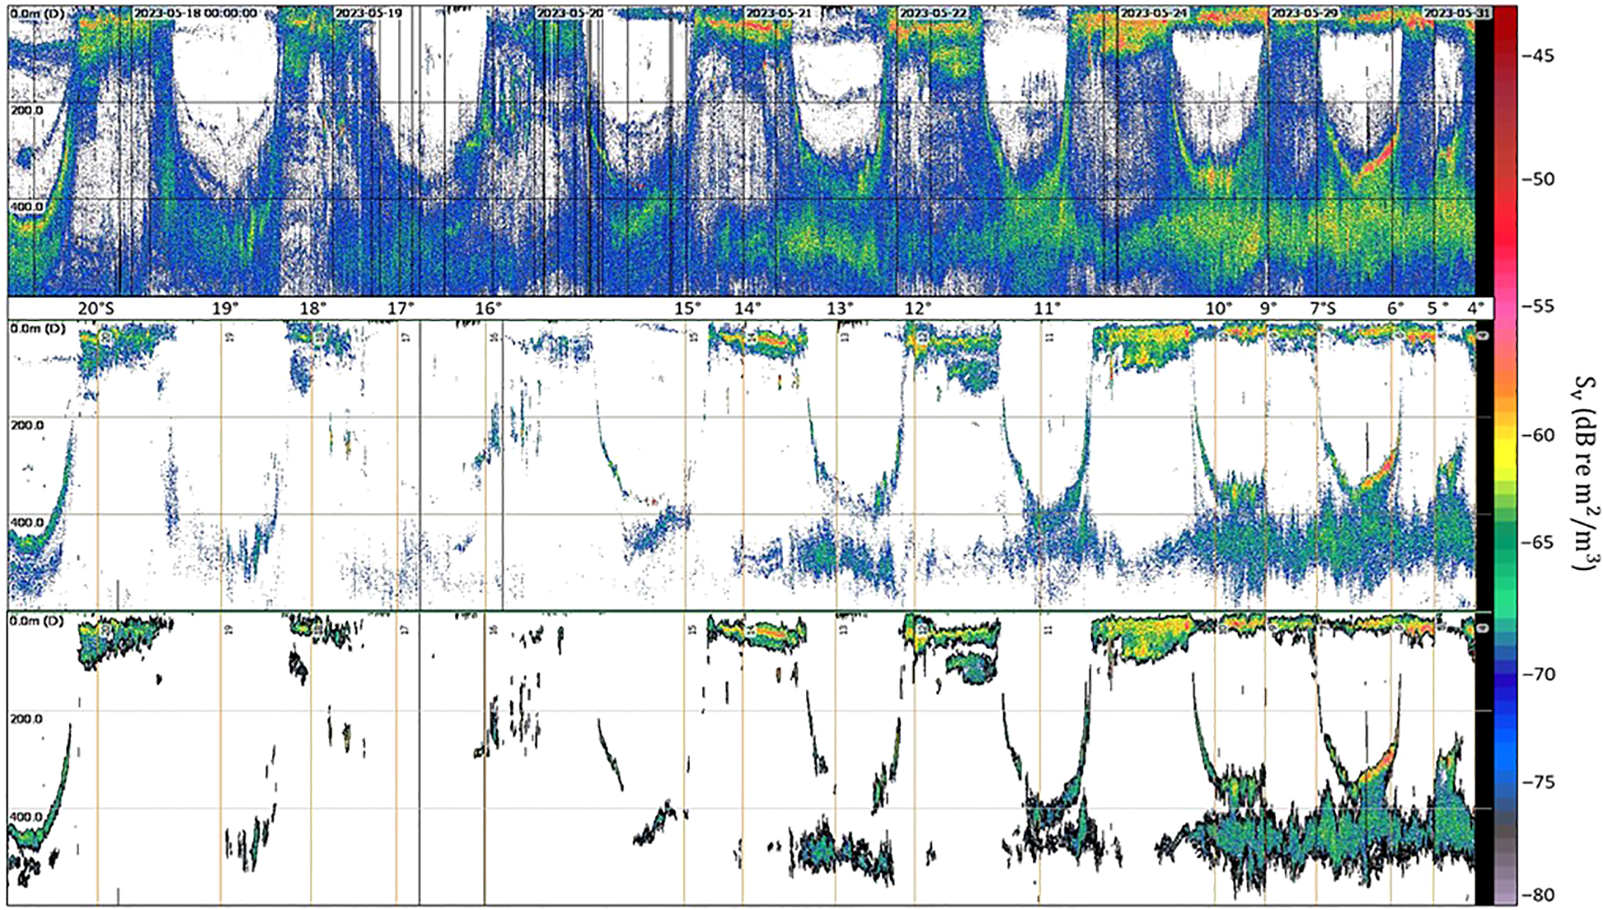Click the 200.0 depth label in top echogram
1603x910 pixels.
click(x=27, y=110)
